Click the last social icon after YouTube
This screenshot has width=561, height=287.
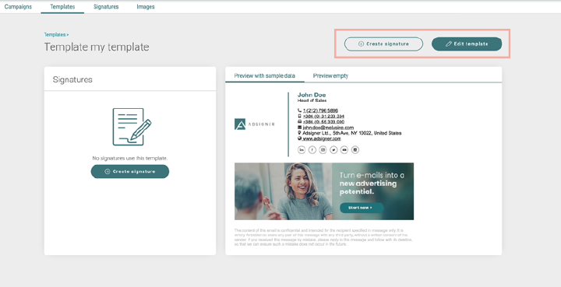click(x=355, y=150)
